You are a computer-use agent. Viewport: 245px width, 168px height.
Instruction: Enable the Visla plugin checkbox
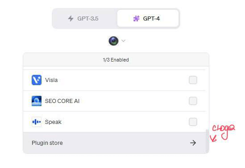point(193,80)
